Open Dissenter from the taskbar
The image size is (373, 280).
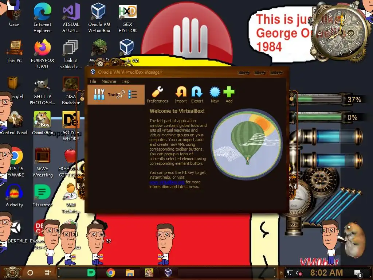(91, 273)
